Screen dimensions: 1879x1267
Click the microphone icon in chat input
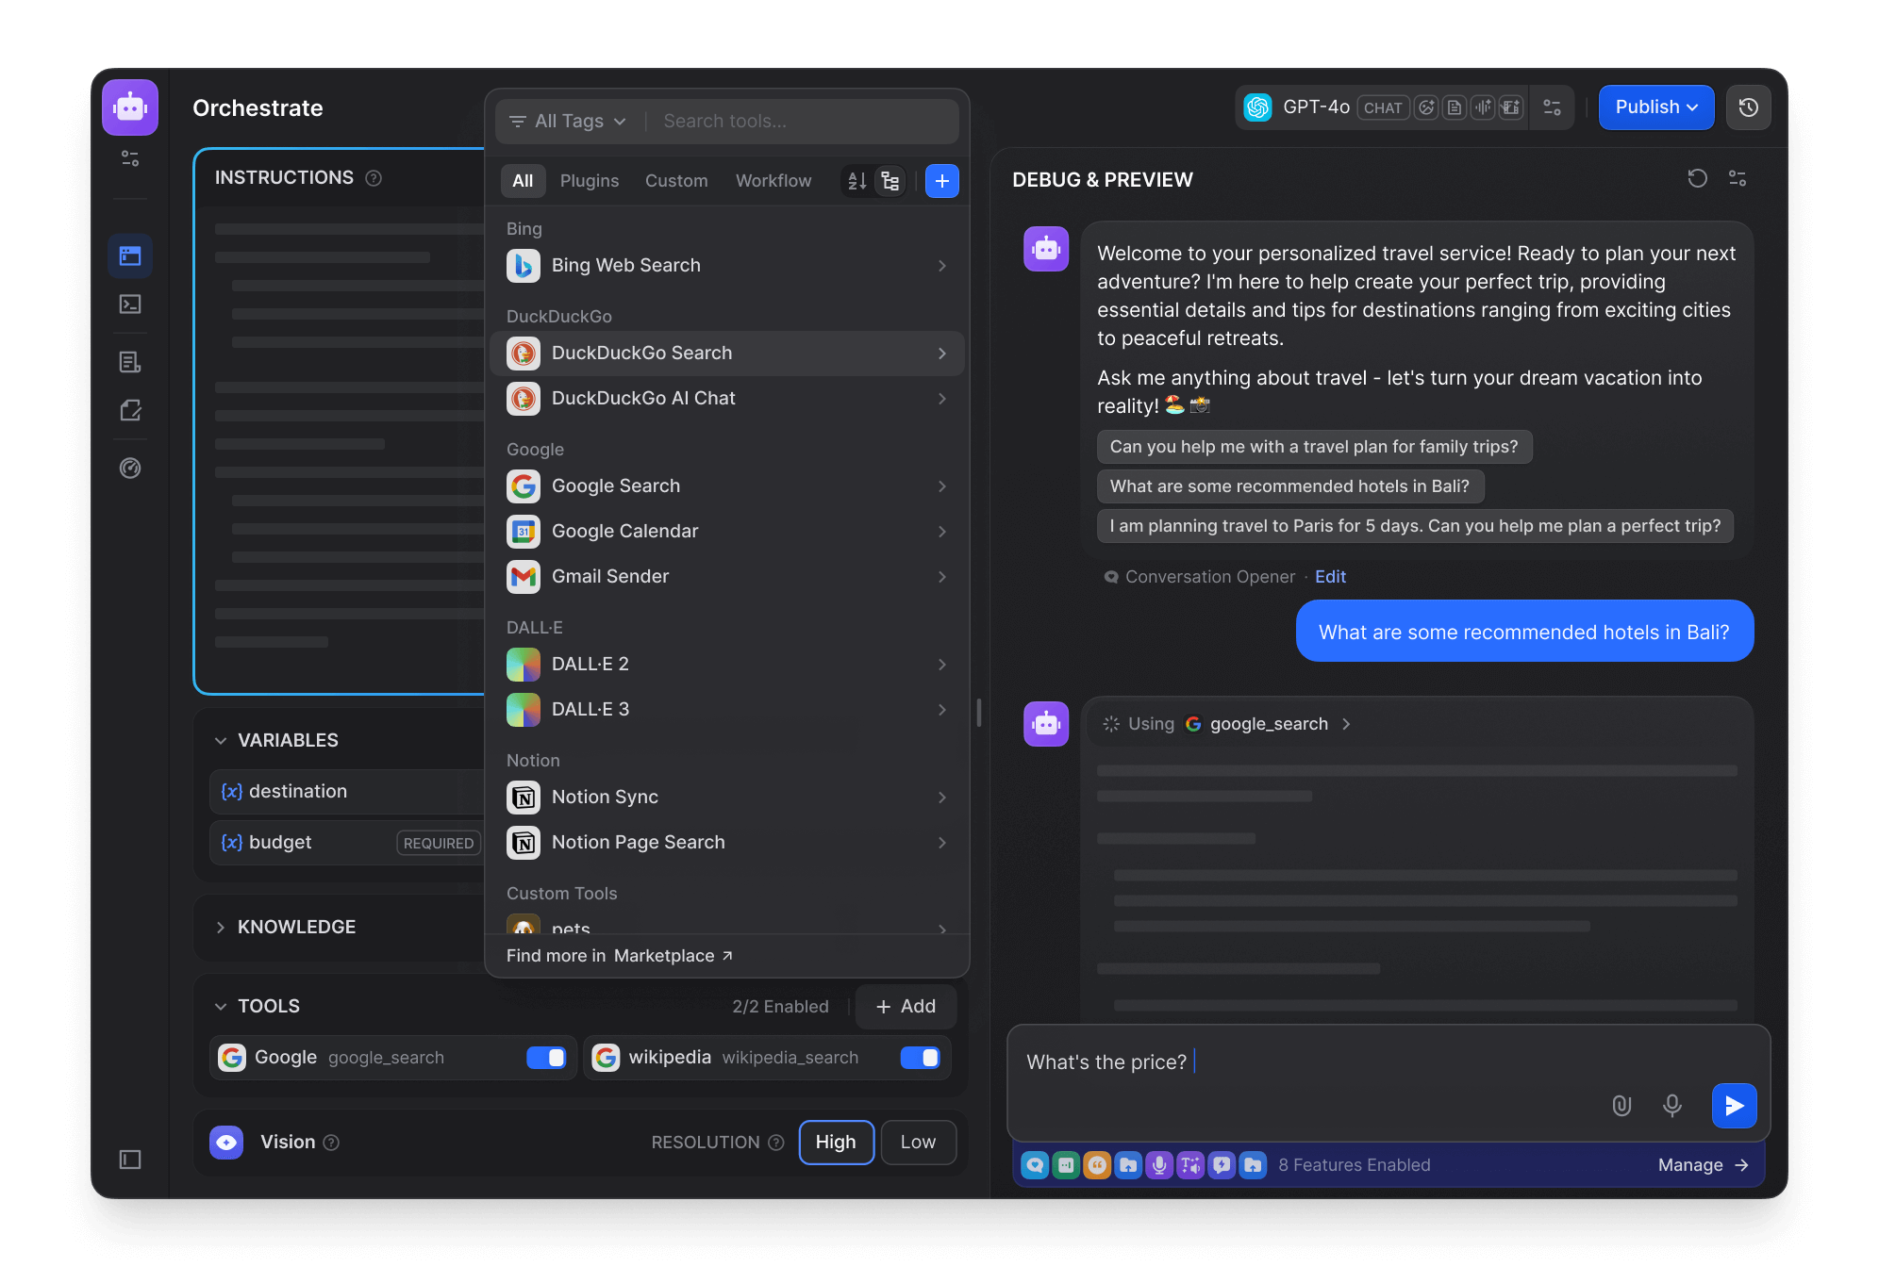click(1671, 1105)
